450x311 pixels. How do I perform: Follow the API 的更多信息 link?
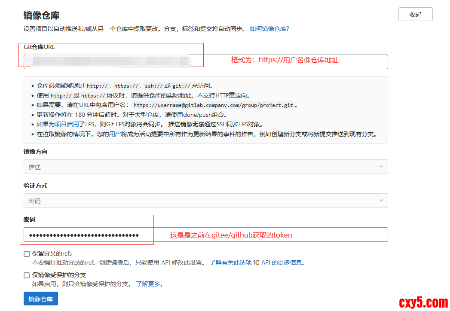click(x=283, y=262)
